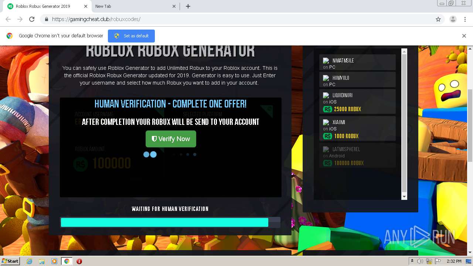Reload the current page

32,19
